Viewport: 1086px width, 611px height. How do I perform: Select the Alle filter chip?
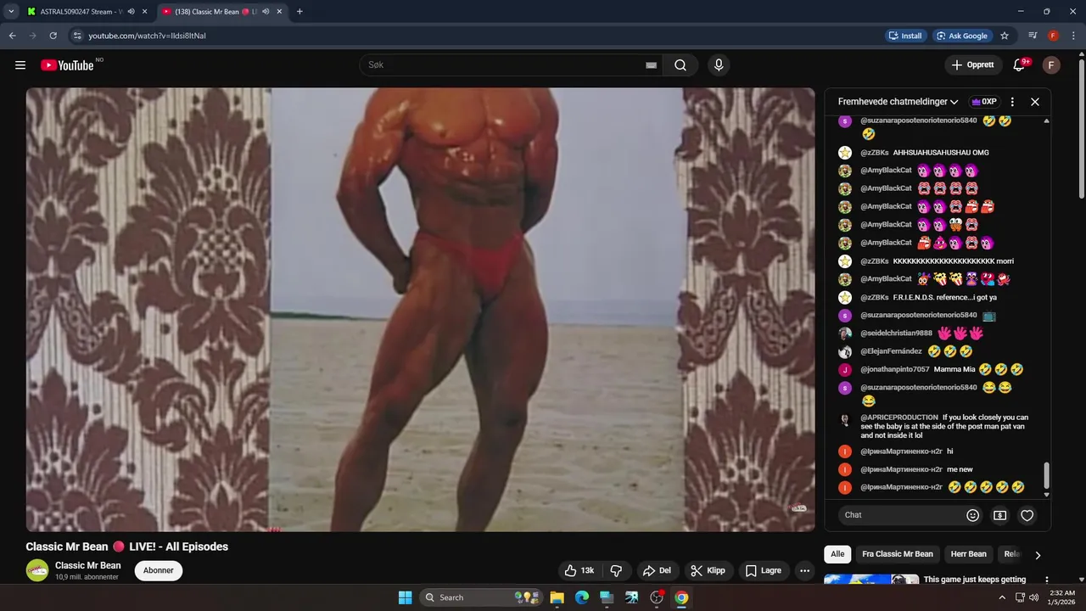point(837,554)
